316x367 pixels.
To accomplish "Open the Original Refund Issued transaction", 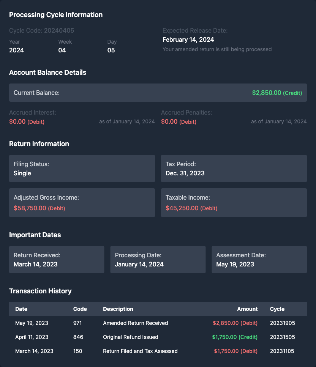I will tap(158, 337).
